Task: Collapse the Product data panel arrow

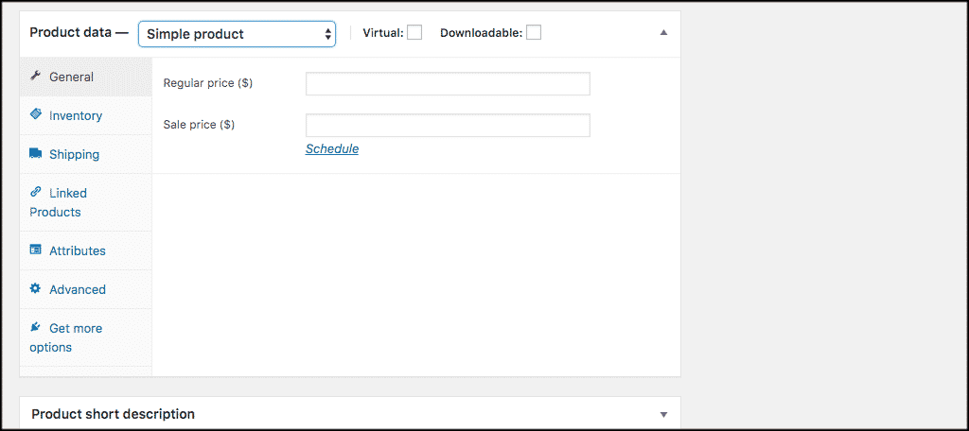Action: click(663, 33)
